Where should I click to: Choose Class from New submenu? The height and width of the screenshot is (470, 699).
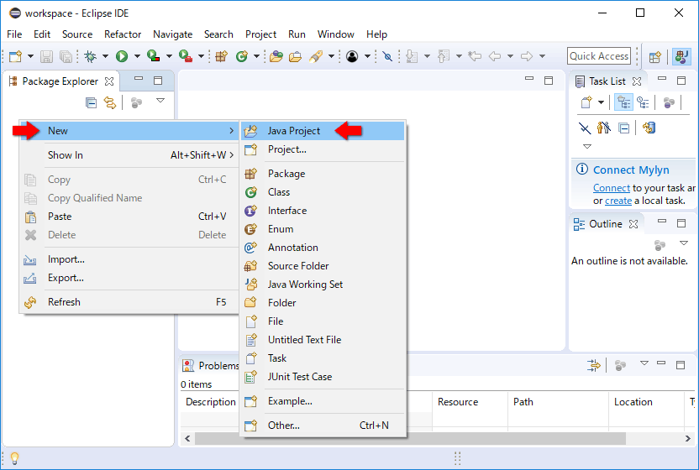(x=323, y=192)
